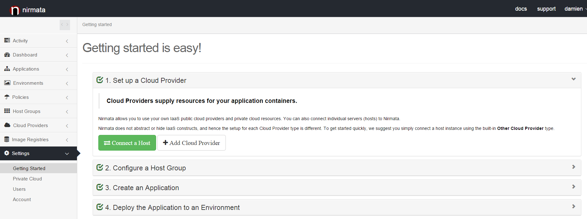Click the heading '4. Deploy the Application to an Environment'
Image resolution: width=587 pixels, height=219 pixels.
(172, 207)
